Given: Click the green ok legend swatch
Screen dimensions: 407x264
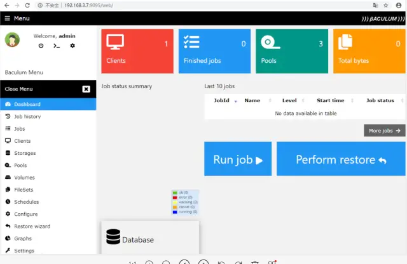Looking at the screenshot, I should coord(175,193).
